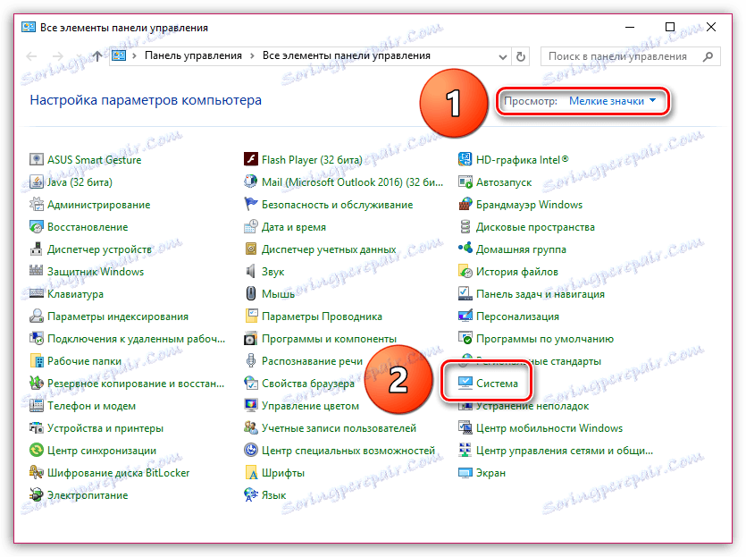Open Flash Player (32 бита) icon
Screen dimensions: 746x557
251,159
